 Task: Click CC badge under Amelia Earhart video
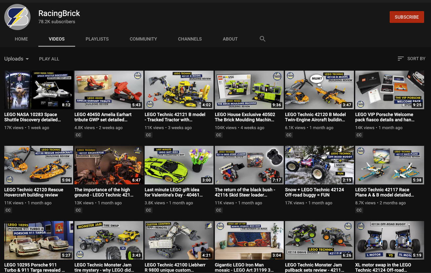pos(78,135)
